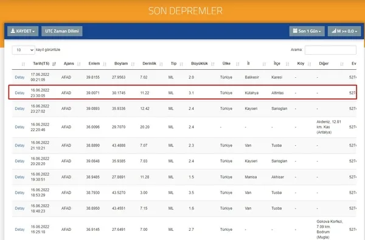Image resolution: width=365 pixels, height=240 pixels.
Task: Open the M >= 0.0 magnitude filter
Action: tap(344, 31)
